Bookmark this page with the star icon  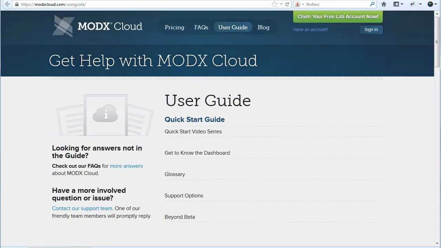pos(275,4)
